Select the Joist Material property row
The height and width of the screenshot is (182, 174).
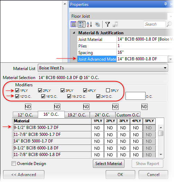point(125,39)
